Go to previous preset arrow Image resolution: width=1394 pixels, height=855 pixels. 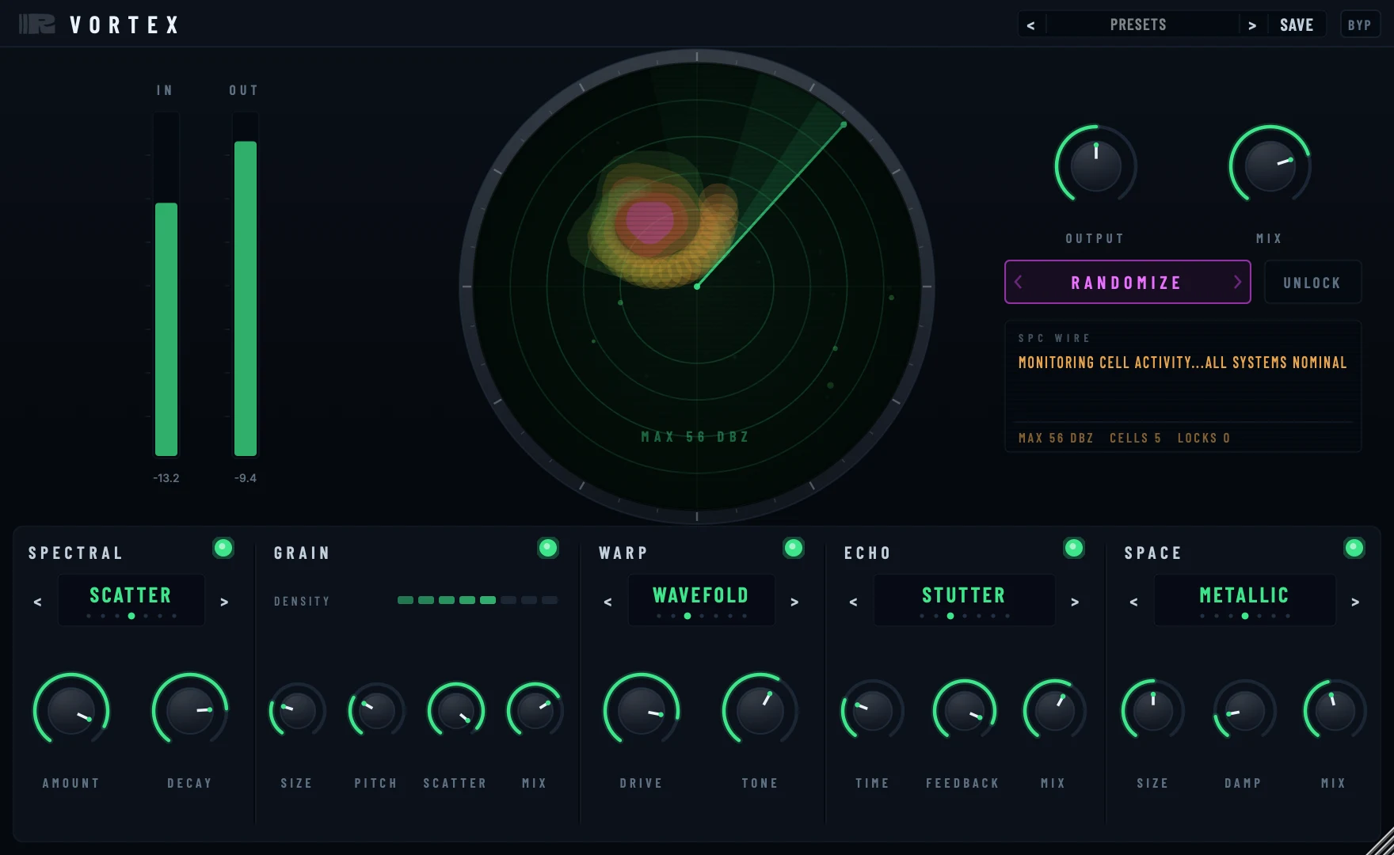tap(1030, 25)
